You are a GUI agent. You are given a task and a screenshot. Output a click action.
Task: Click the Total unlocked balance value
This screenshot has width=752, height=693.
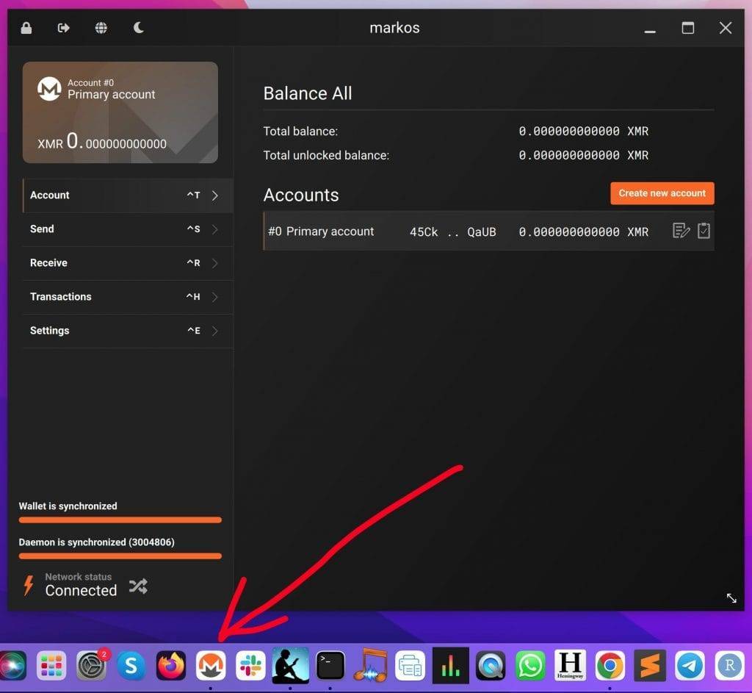click(584, 156)
